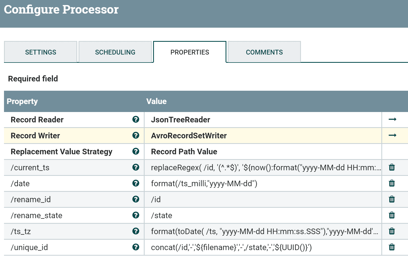This screenshot has width=408, height=257.
Task: Select the AvroRecordSetWriter value cell
Action: pyautogui.click(x=263, y=135)
